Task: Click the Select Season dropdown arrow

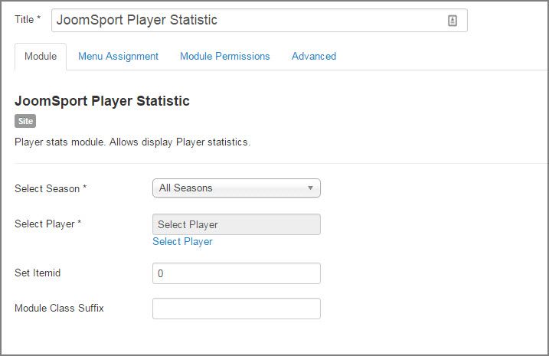Action: coord(310,188)
